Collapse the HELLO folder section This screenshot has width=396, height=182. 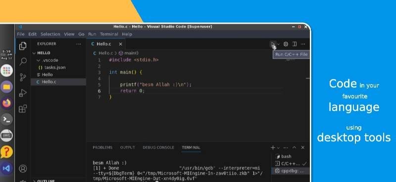(58, 53)
